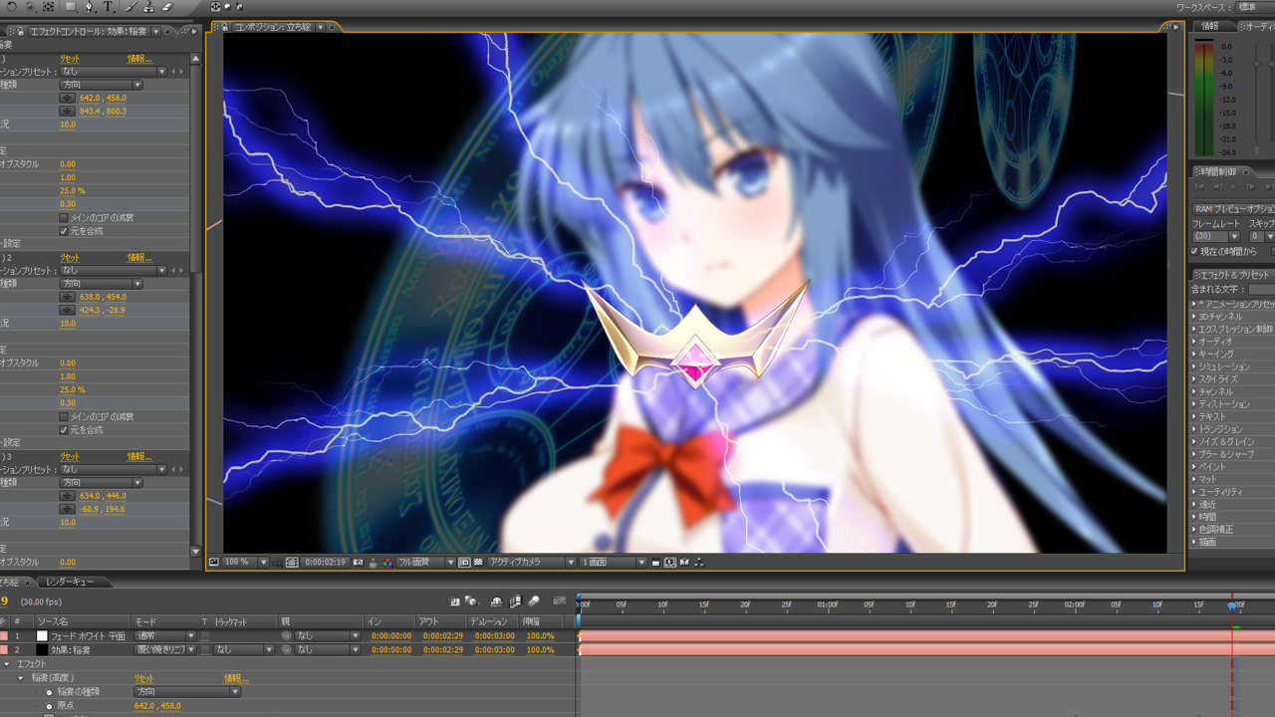This screenshot has height=717, width=1275.
Task: Toggle the transparency grid icon
Action: coord(478,562)
